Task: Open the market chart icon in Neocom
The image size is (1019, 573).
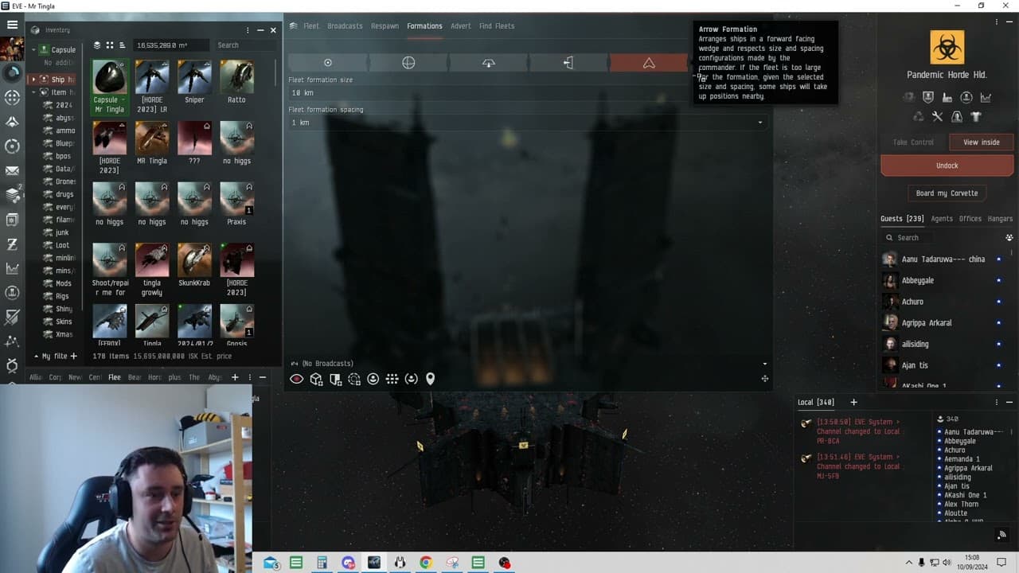Action: click(12, 268)
